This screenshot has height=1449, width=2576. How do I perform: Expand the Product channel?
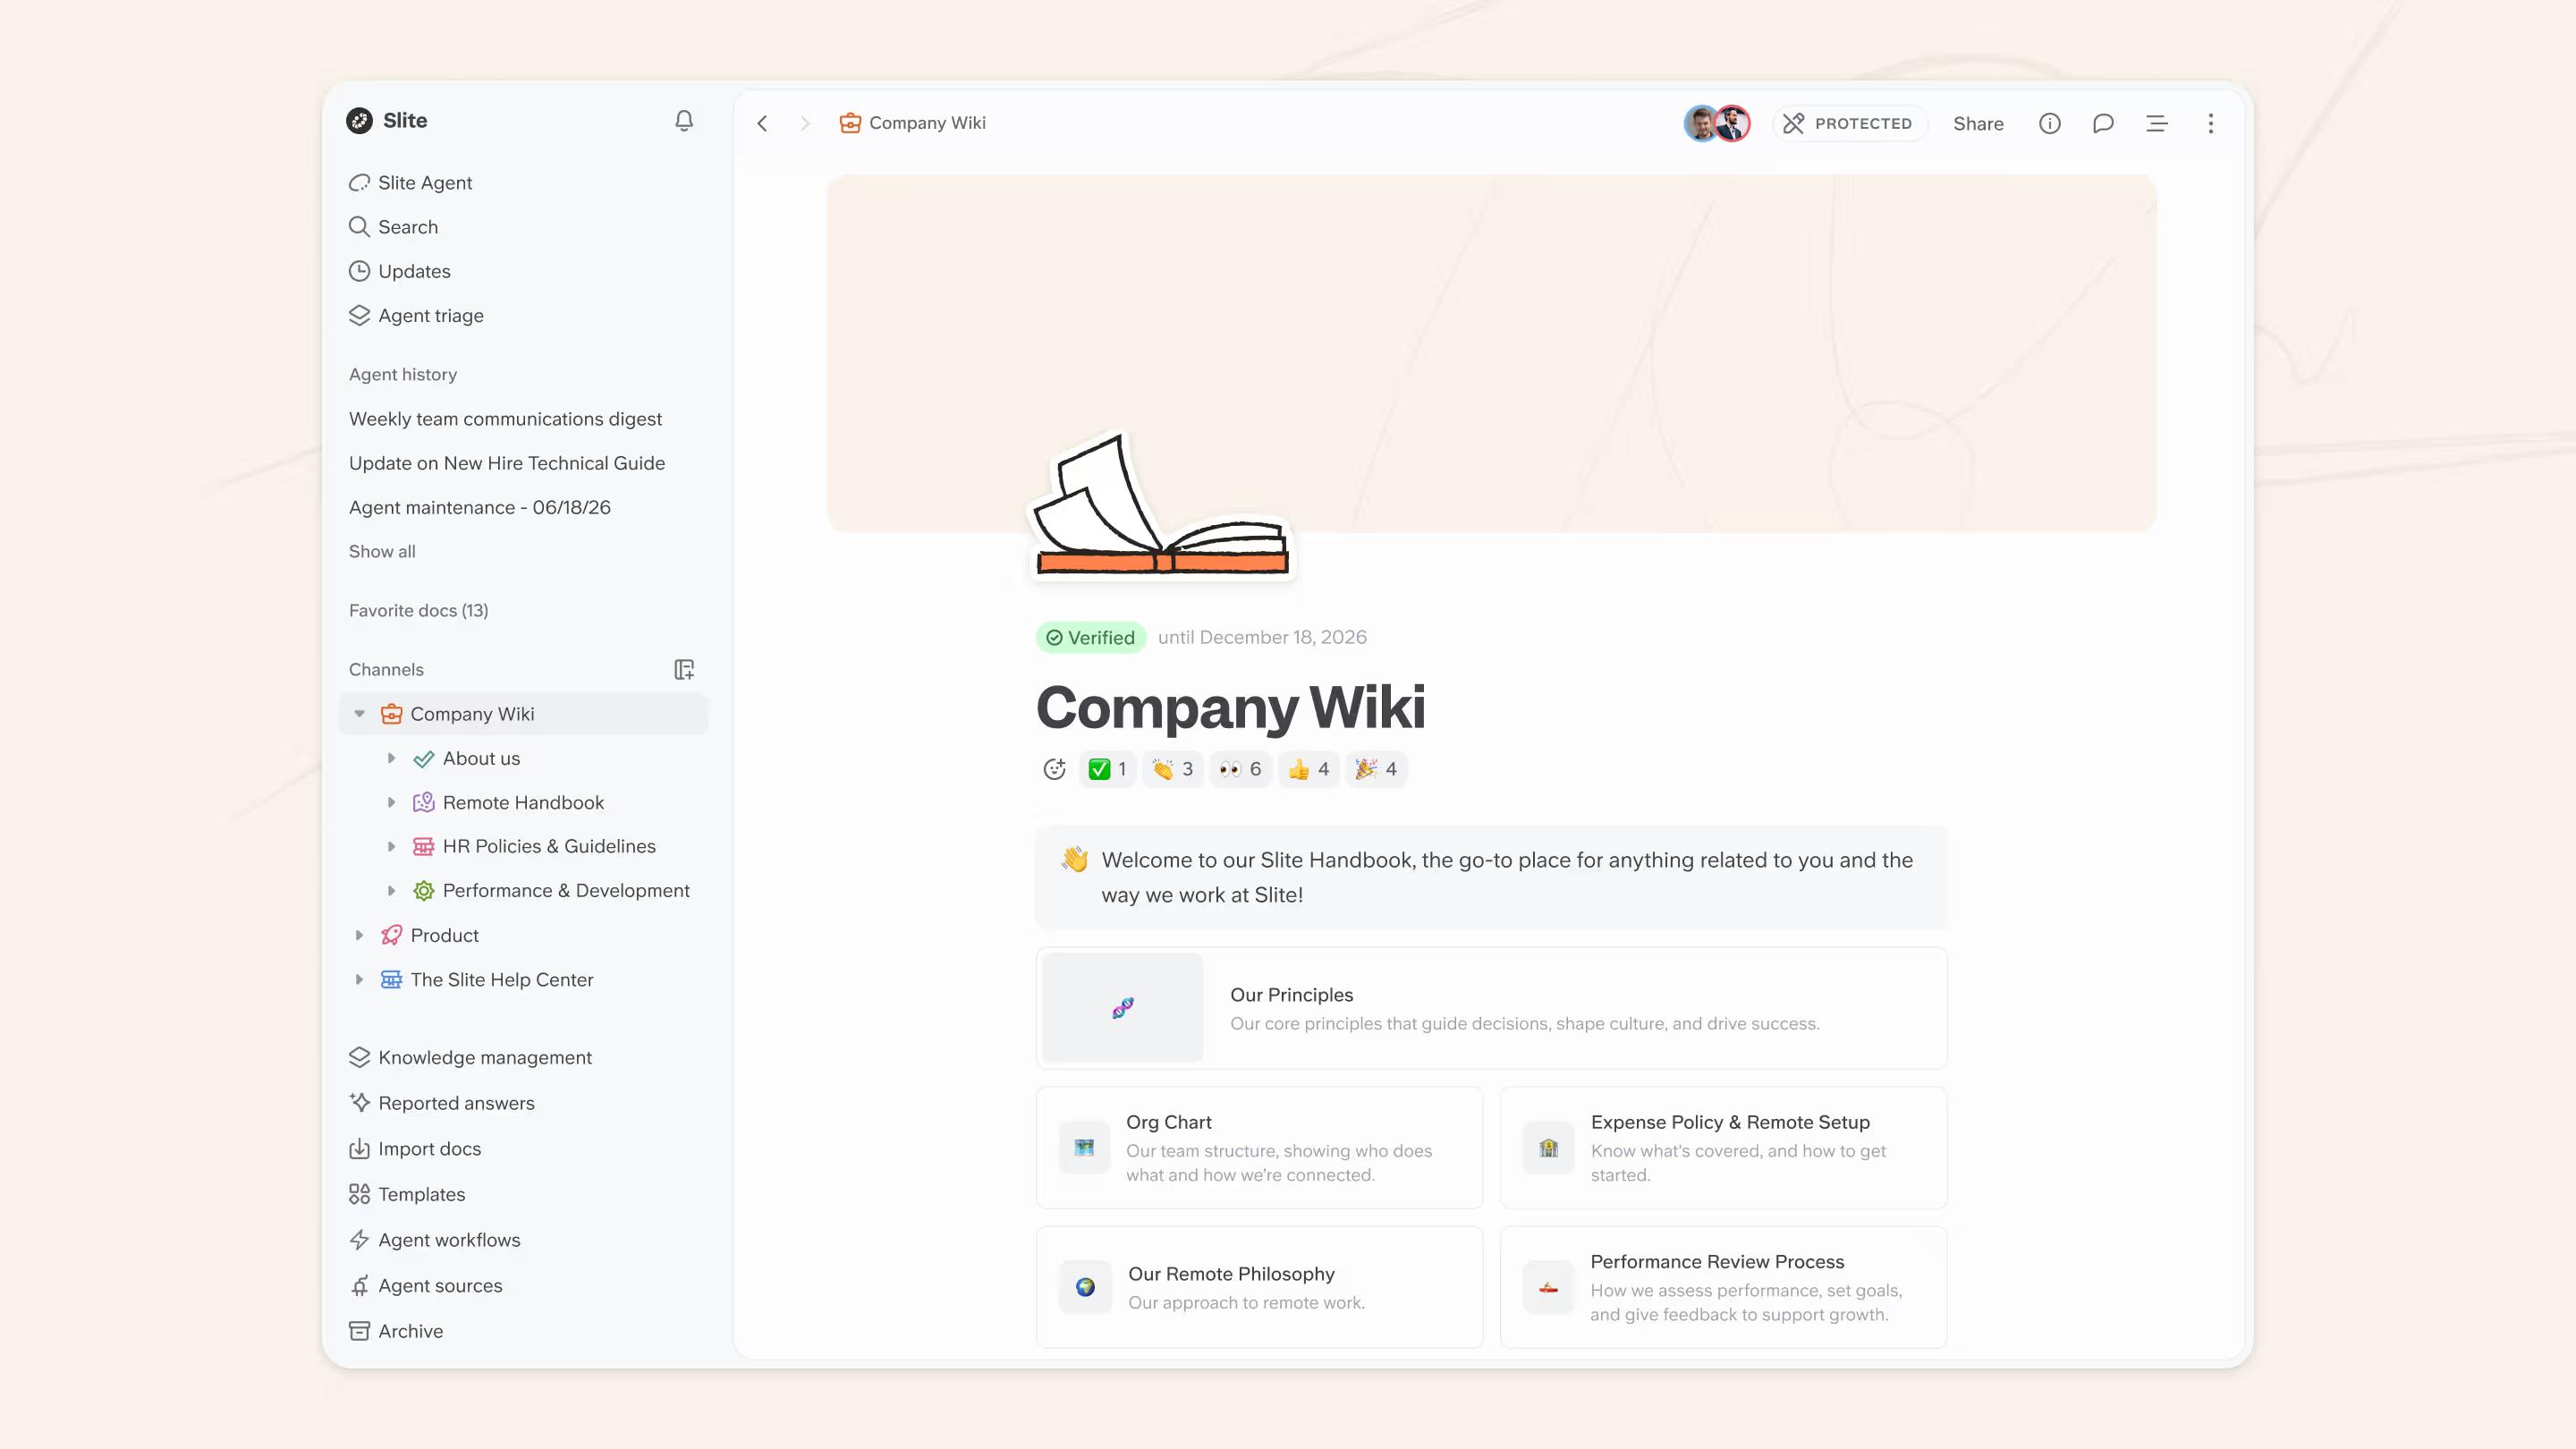[x=359, y=935]
